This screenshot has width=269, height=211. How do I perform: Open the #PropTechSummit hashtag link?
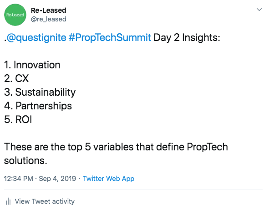[110, 38]
